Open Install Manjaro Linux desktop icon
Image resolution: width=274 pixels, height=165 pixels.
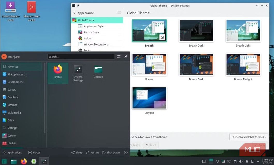(11, 11)
